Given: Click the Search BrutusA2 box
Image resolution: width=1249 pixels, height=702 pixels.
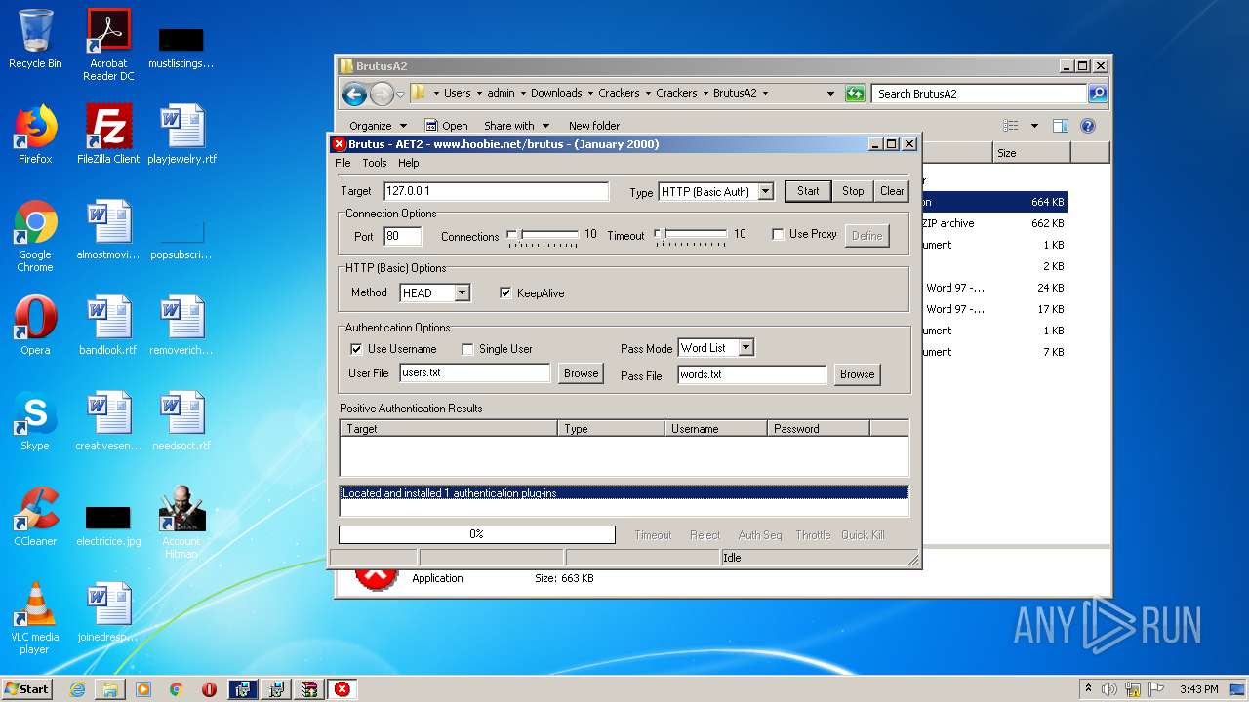Looking at the screenshot, I should point(979,94).
